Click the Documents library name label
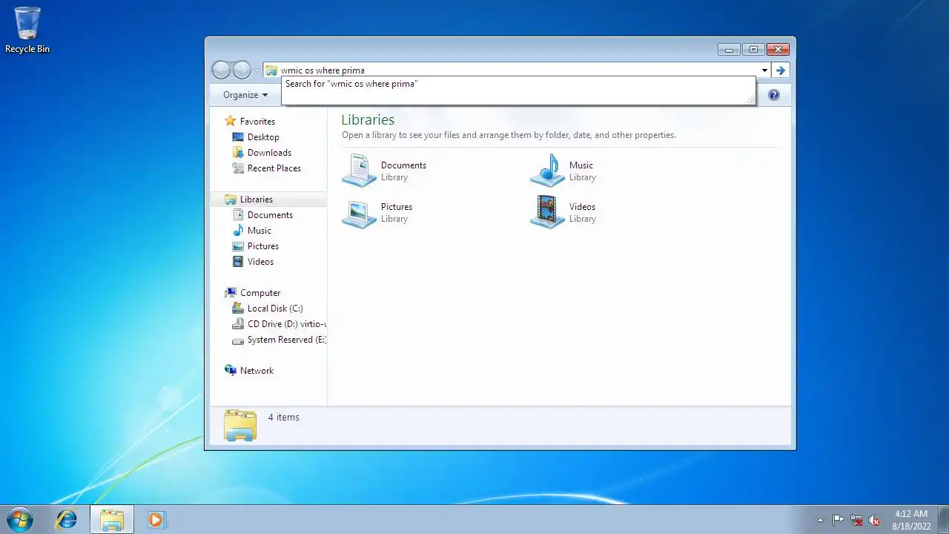Image resolution: width=949 pixels, height=534 pixels. pos(403,165)
